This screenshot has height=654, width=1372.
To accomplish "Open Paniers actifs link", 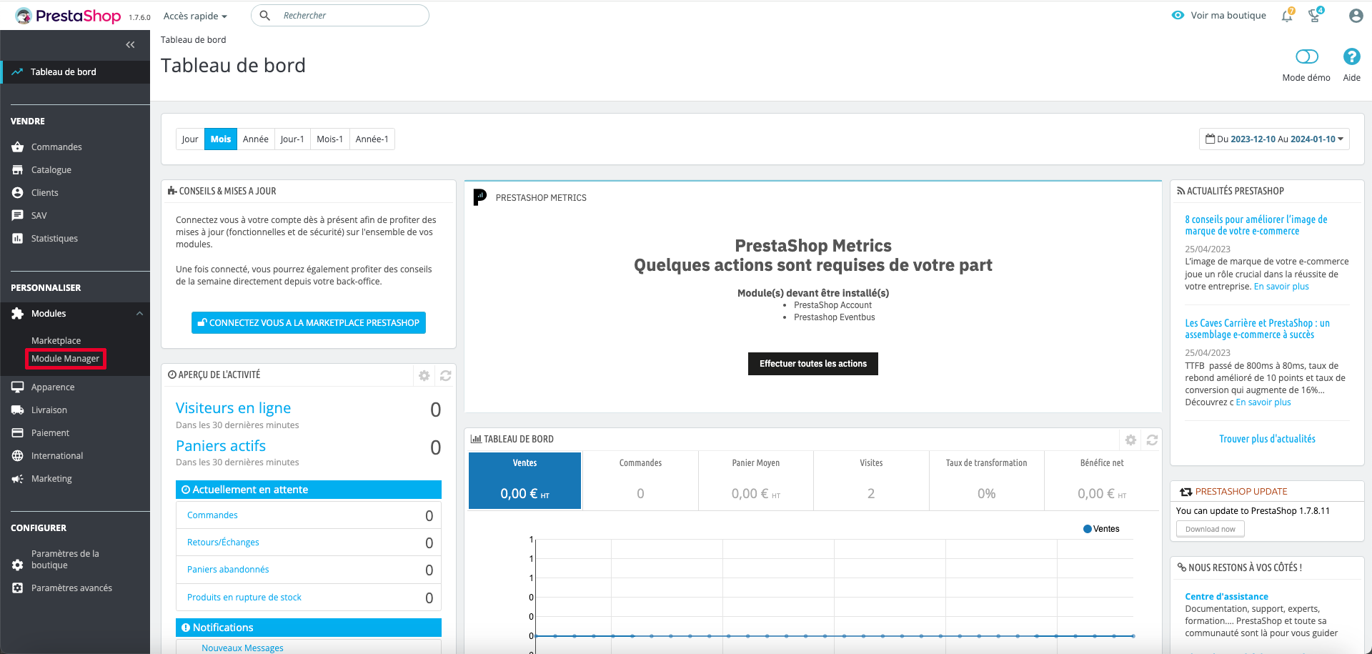I will point(221,446).
